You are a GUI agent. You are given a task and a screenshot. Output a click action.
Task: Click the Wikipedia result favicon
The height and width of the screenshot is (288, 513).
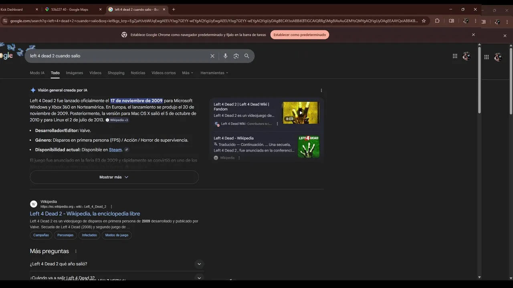pos(34,204)
